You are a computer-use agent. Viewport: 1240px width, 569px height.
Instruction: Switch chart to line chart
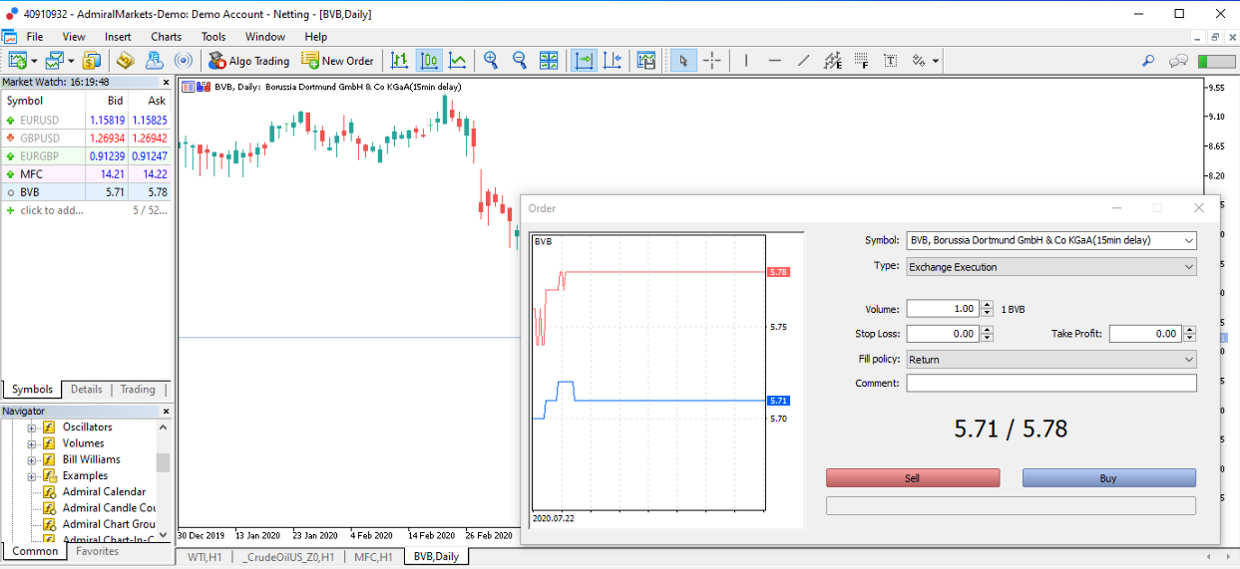(458, 61)
